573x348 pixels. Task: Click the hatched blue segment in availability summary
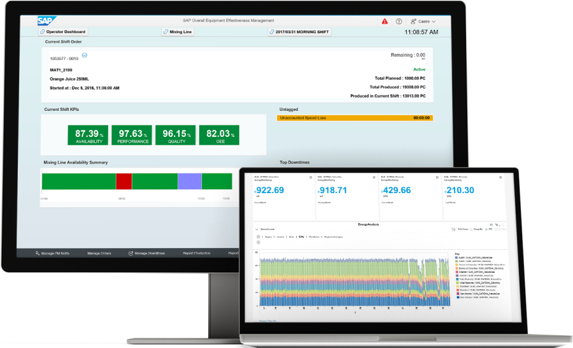[x=190, y=181]
